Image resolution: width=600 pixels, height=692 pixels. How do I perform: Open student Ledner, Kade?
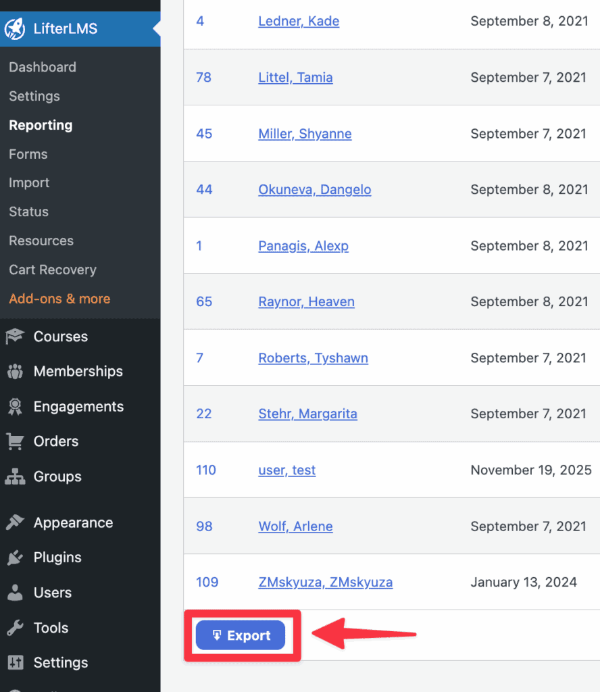click(299, 21)
